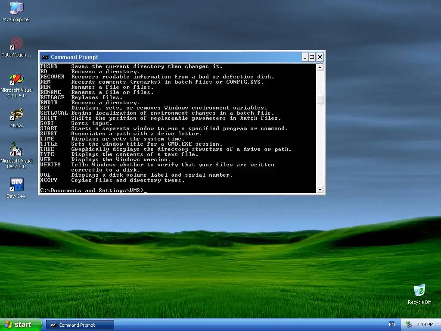Click the RECOVER command text
The width and height of the screenshot is (441, 331).
(52, 77)
